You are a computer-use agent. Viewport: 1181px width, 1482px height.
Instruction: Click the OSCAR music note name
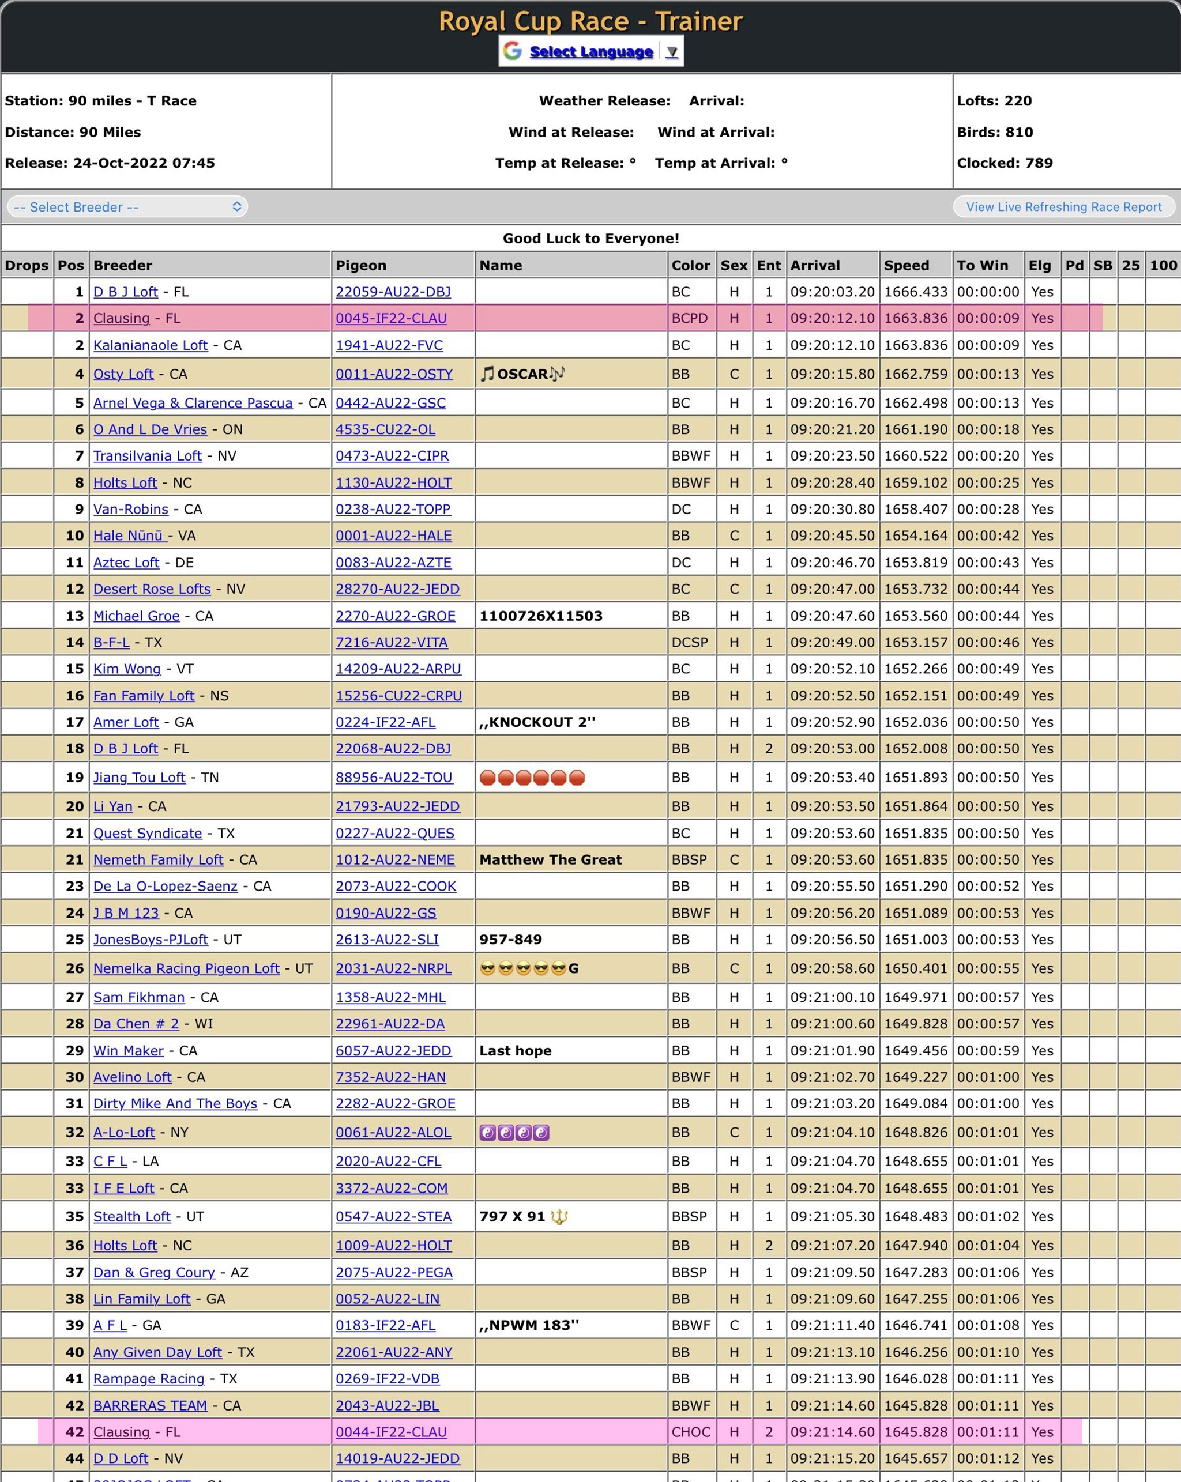point(522,374)
